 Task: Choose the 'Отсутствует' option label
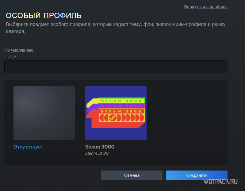coord(28,147)
